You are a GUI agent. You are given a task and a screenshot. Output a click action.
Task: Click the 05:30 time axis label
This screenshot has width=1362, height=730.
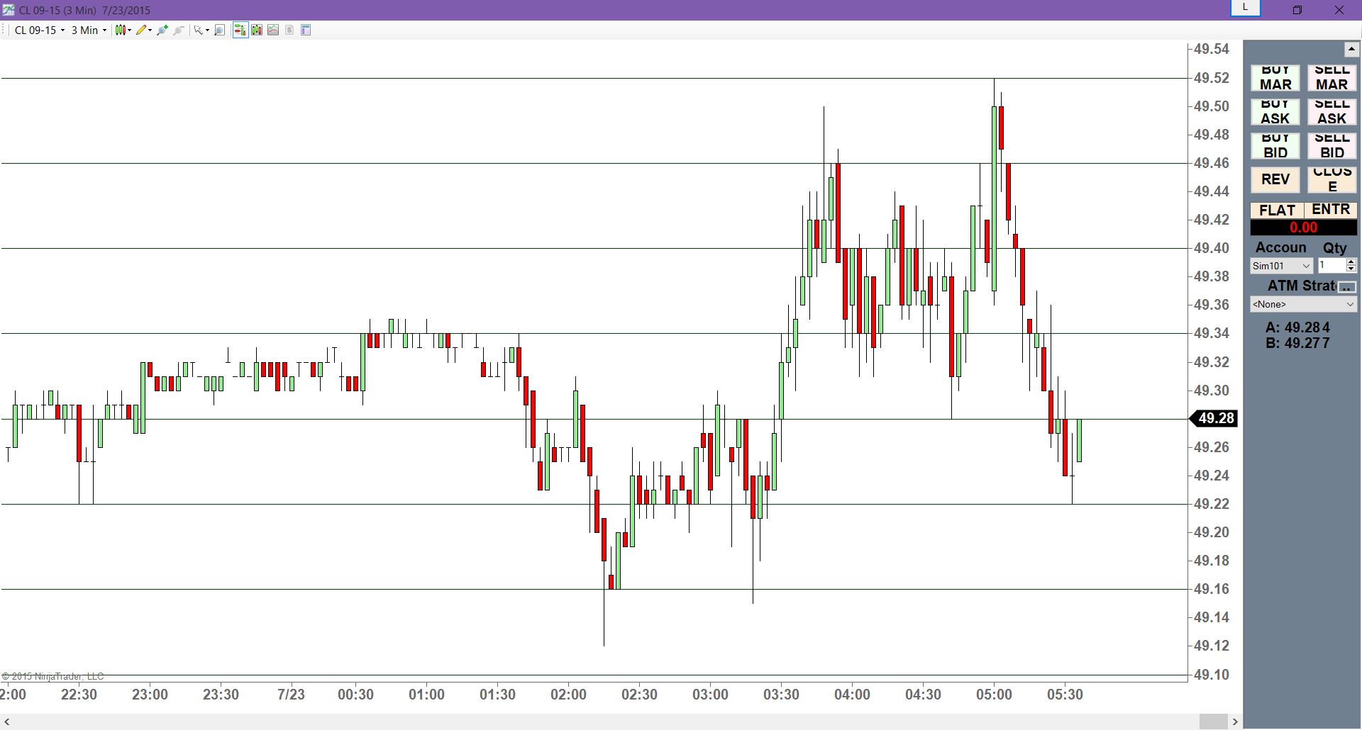tap(1065, 695)
